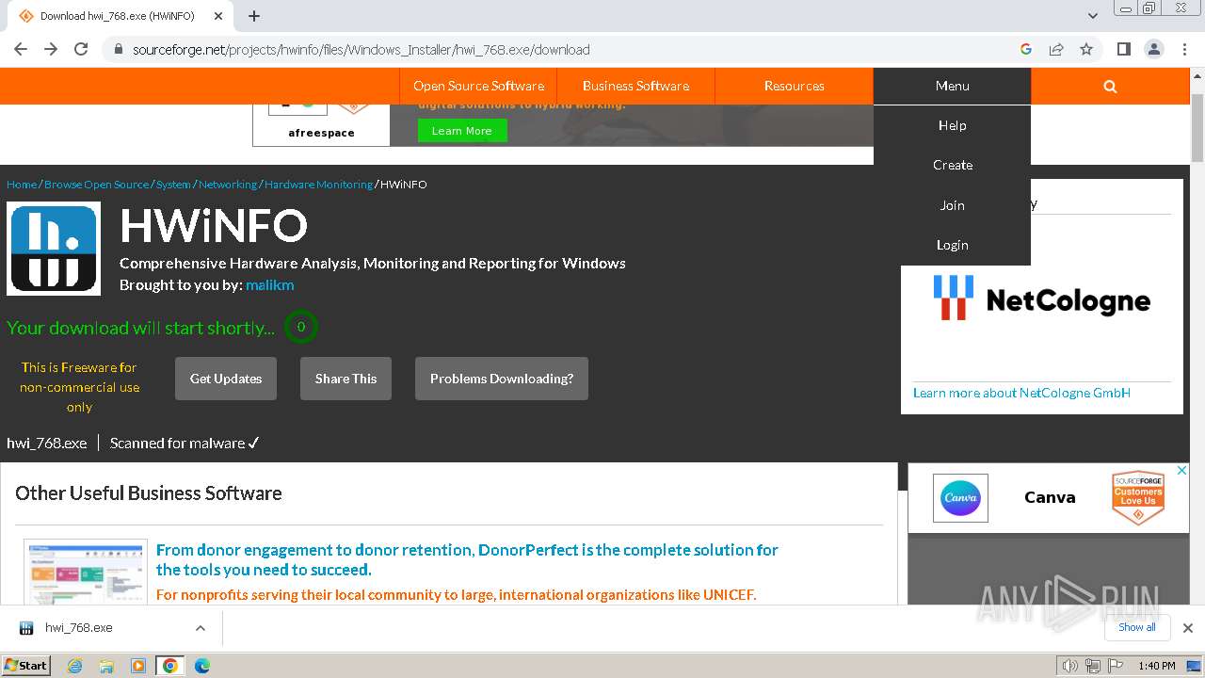Open the Business Software menu
The width and height of the screenshot is (1205, 678).
pyautogui.click(x=636, y=86)
